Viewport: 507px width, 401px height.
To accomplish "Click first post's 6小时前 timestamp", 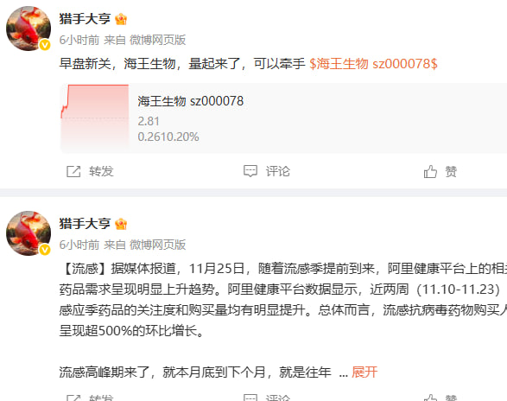I will pos(79,40).
